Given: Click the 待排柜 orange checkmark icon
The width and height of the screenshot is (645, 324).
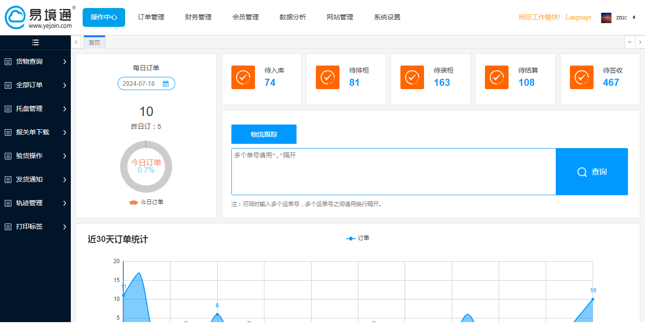Looking at the screenshot, I should coord(328,77).
